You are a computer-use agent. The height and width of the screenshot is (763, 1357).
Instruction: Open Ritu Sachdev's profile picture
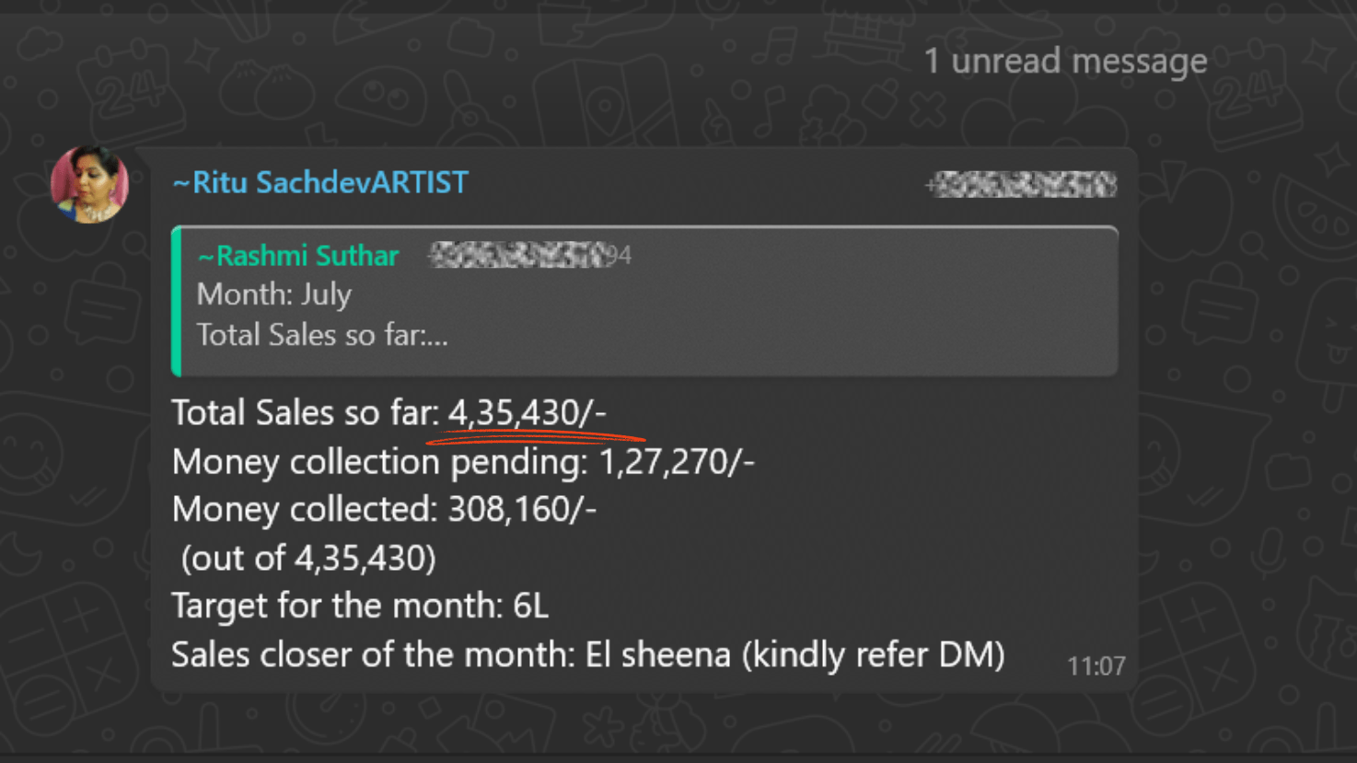coord(89,184)
